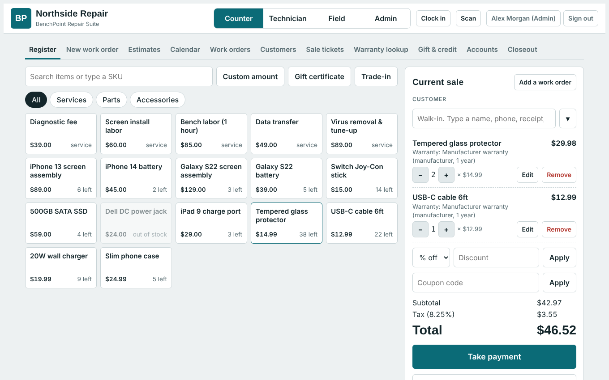
Task: Open the Warranty lookup tab
Action: (381, 50)
